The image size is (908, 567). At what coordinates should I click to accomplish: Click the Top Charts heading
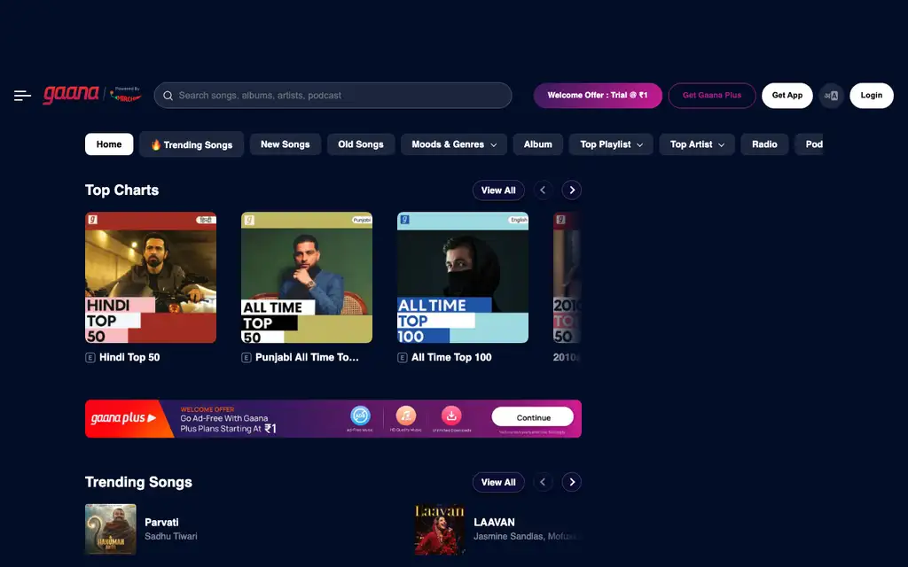click(121, 190)
